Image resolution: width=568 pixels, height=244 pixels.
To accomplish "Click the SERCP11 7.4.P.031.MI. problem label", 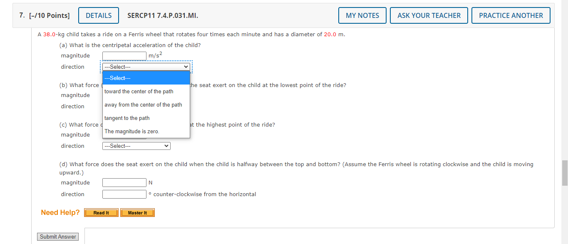I will coord(162,15).
